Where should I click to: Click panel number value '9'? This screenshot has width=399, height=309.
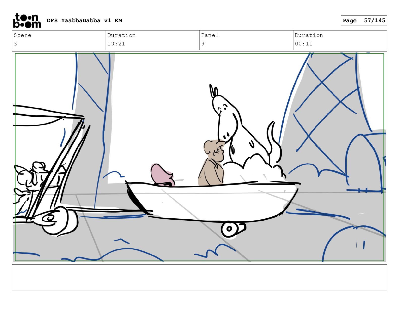click(x=203, y=44)
